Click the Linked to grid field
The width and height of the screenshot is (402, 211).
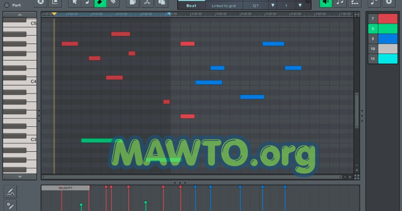[223, 5]
